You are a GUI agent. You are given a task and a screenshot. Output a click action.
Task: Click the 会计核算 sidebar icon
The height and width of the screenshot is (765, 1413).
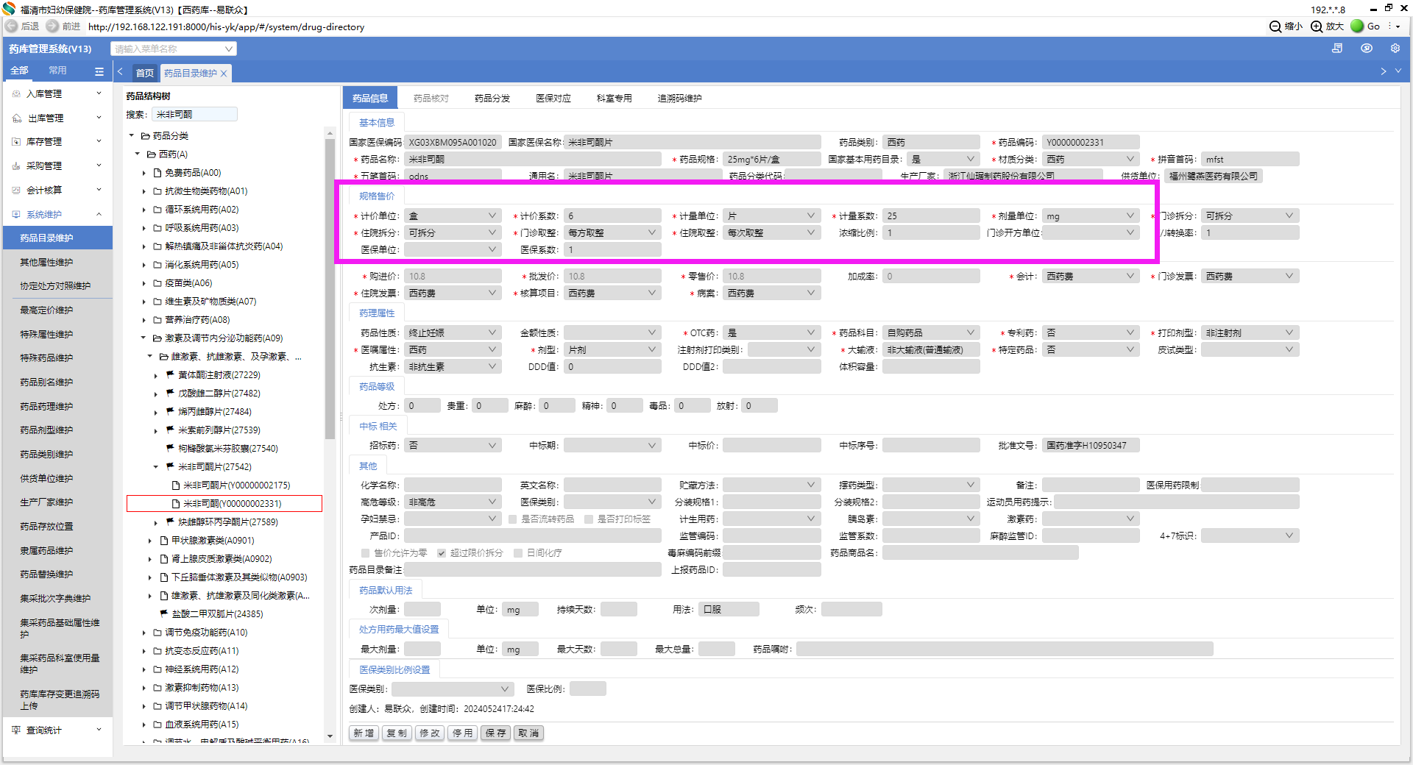(16, 191)
